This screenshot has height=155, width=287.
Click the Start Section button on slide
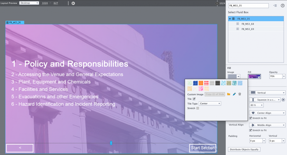click(203, 148)
